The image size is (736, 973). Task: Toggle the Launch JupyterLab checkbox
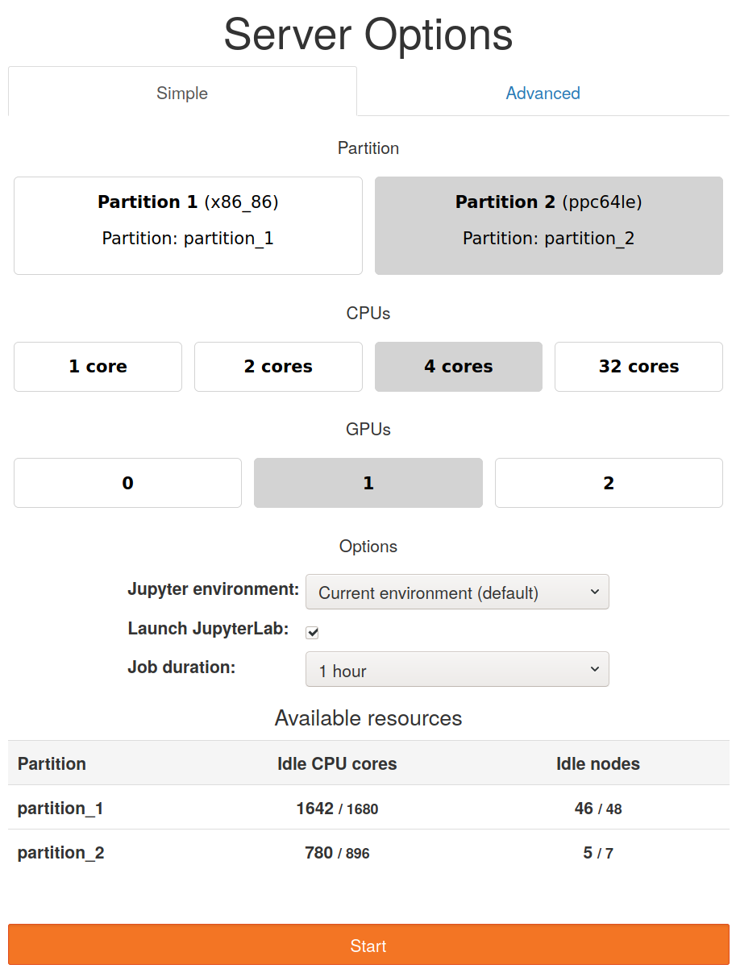[313, 633]
